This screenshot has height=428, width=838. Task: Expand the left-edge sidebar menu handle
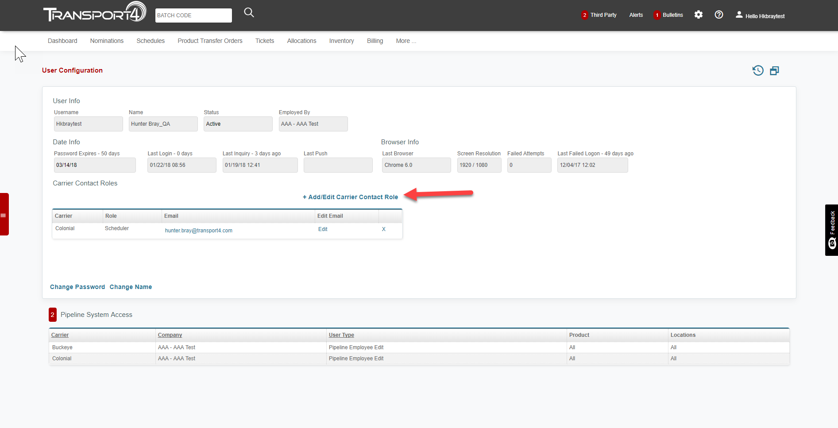4,215
